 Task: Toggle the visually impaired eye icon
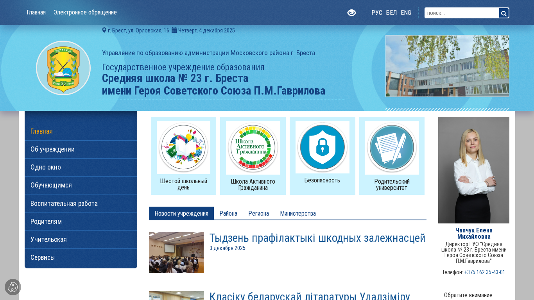(x=351, y=13)
